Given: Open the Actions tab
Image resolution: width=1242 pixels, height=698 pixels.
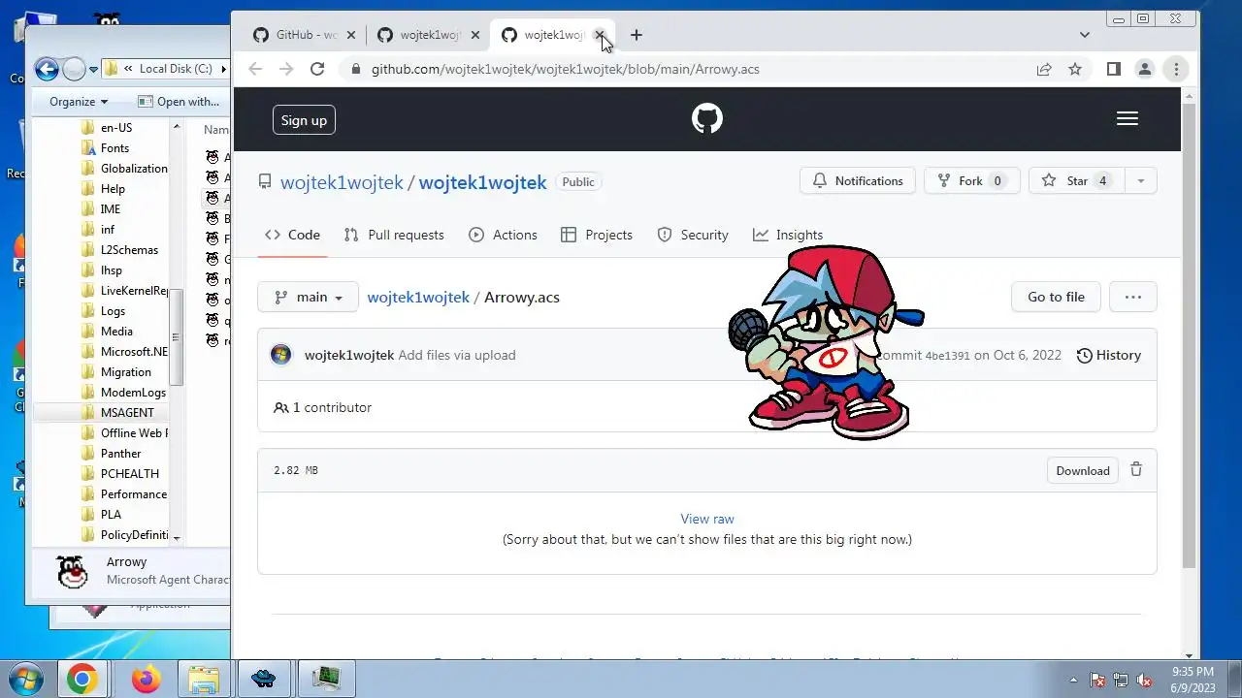Looking at the screenshot, I should point(503,235).
